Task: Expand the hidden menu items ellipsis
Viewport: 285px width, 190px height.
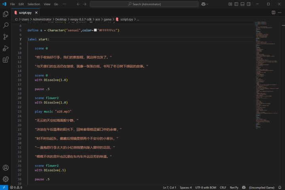Action: (65, 4)
